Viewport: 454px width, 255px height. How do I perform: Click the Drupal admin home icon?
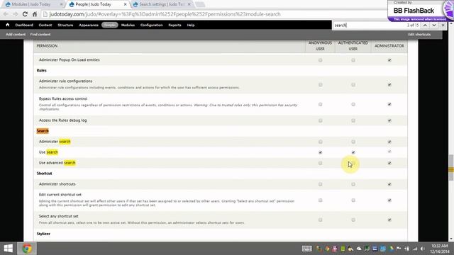coord(8,25)
